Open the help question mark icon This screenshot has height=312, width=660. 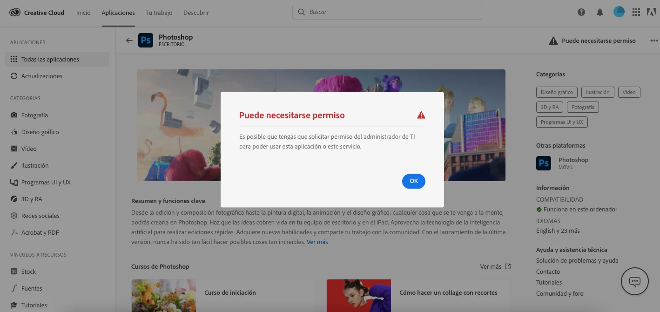click(x=581, y=13)
